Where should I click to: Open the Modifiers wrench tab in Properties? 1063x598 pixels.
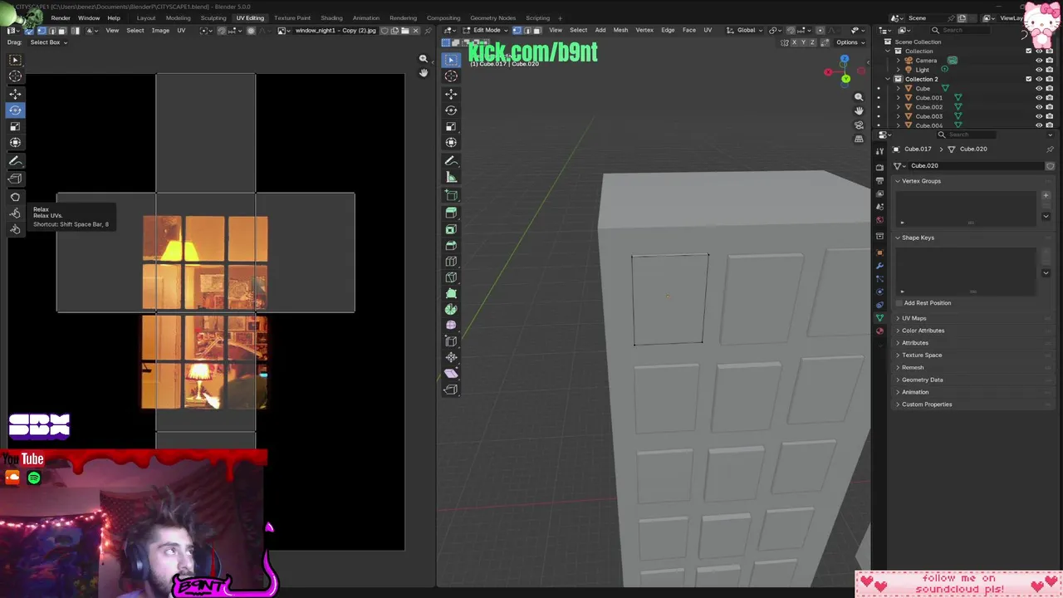(879, 265)
